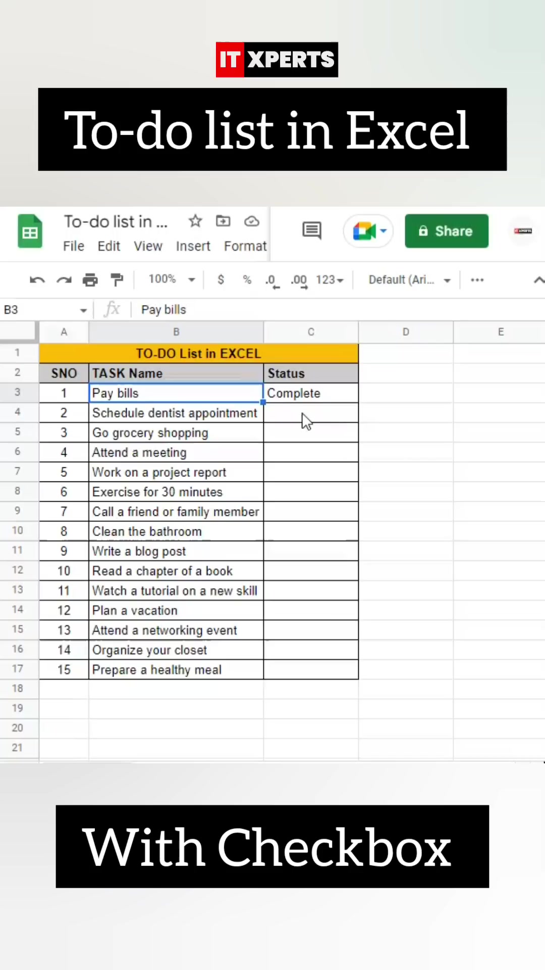
Task: Open comment history icon
Action: (312, 231)
